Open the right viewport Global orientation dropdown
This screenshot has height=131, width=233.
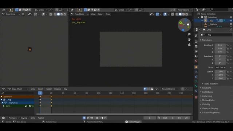click(x=121, y=10)
